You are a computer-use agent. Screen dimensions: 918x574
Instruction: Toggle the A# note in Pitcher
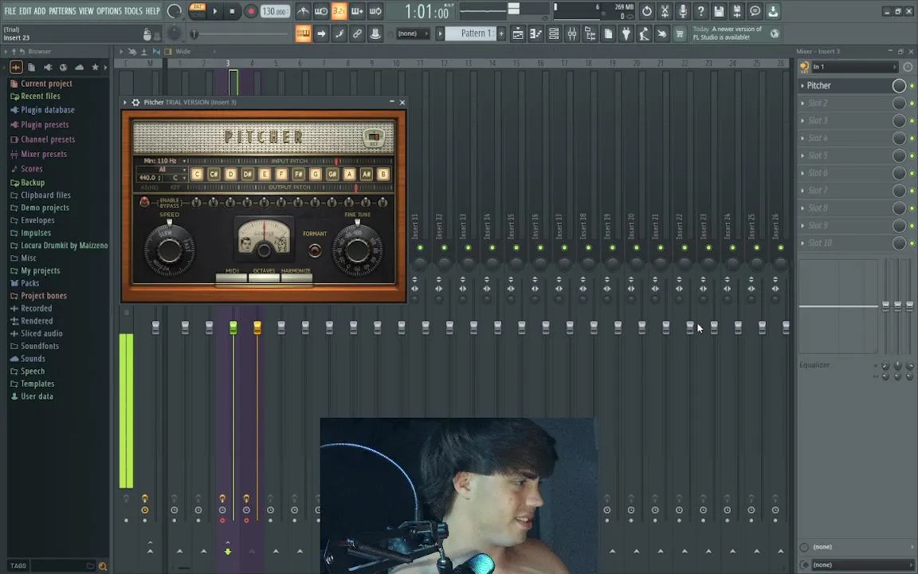(367, 174)
